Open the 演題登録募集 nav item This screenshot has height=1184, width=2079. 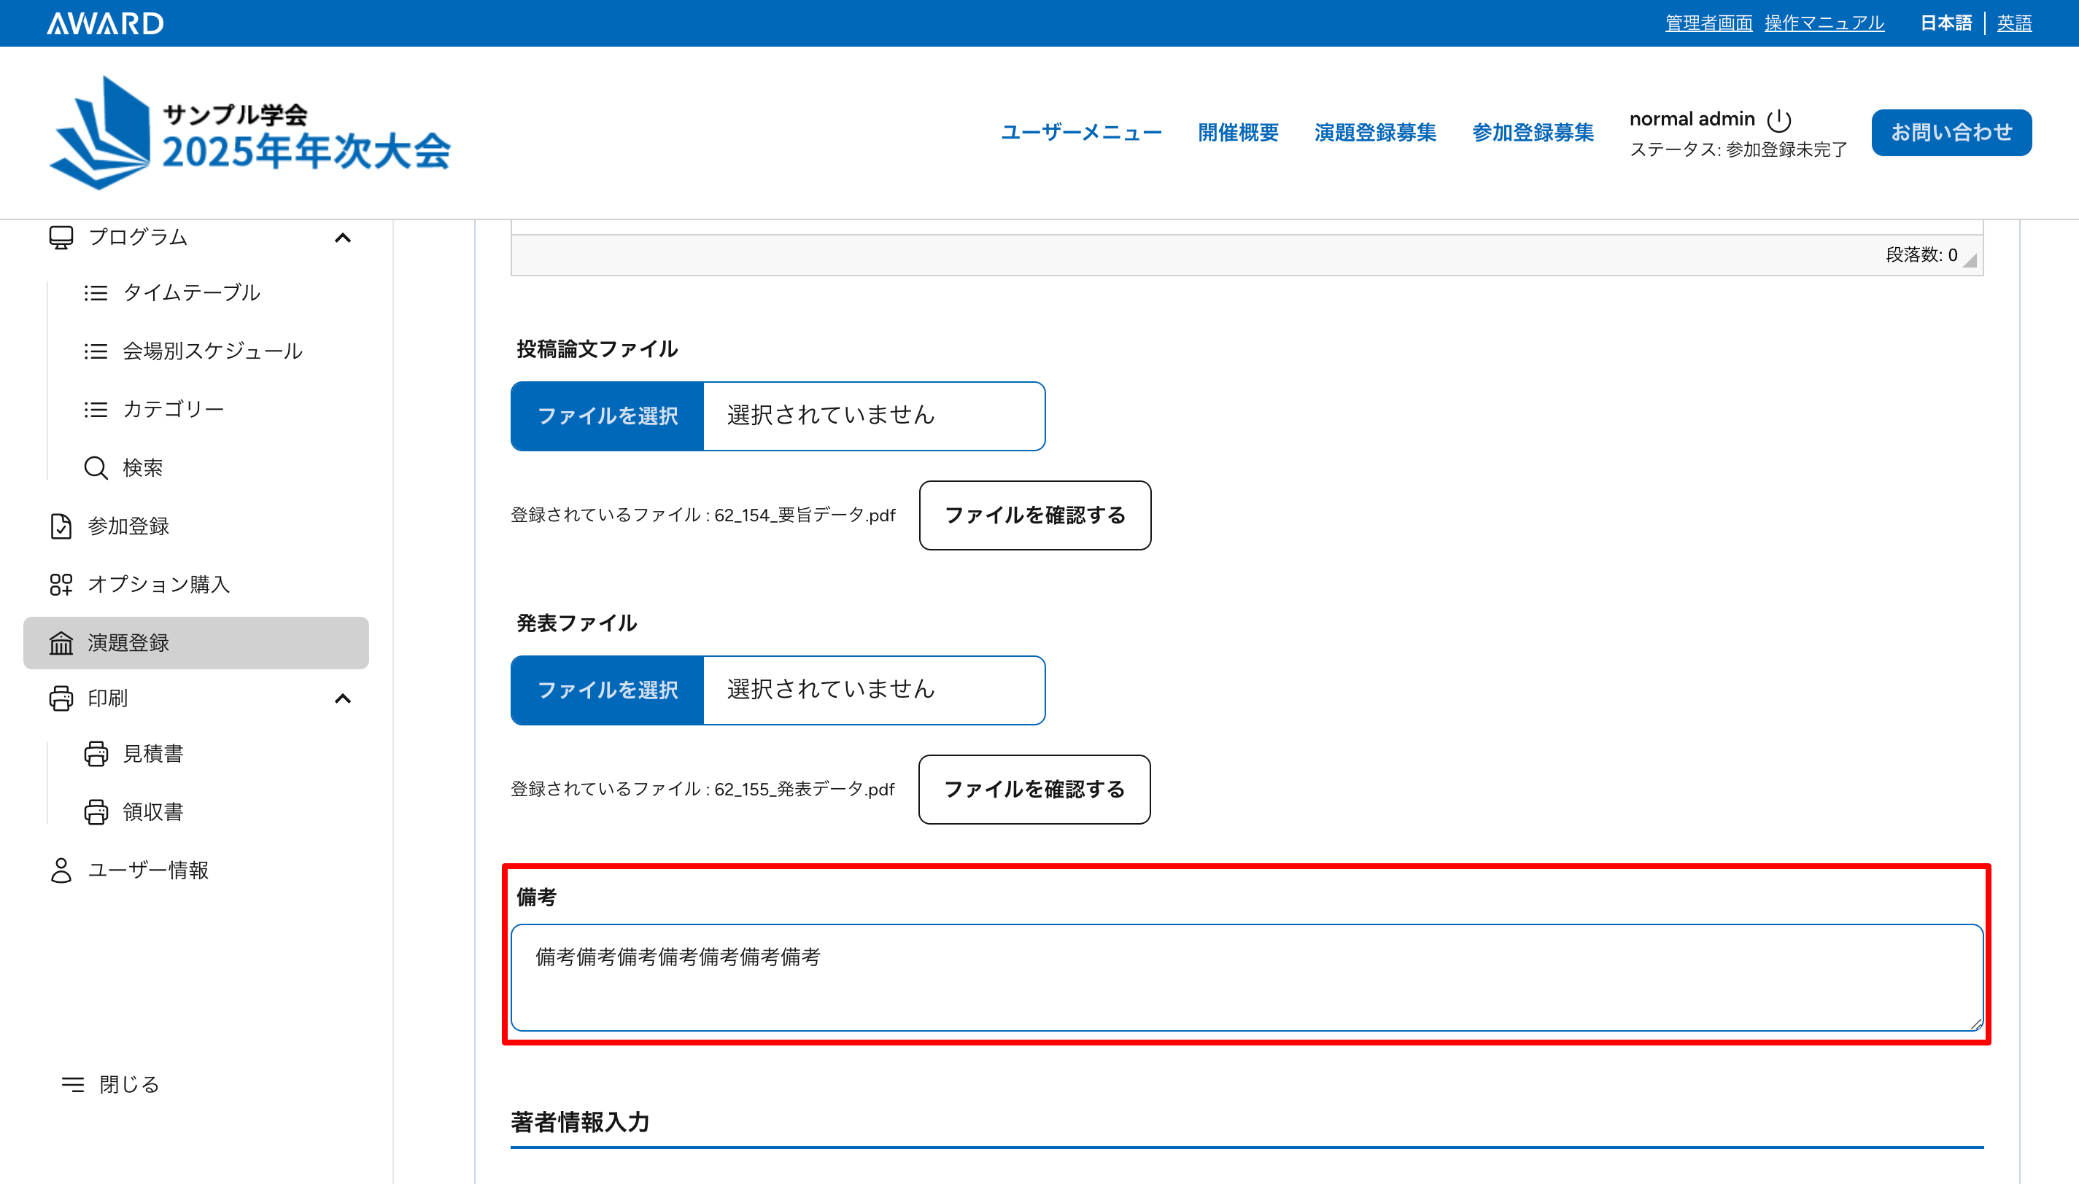point(1374,133)
